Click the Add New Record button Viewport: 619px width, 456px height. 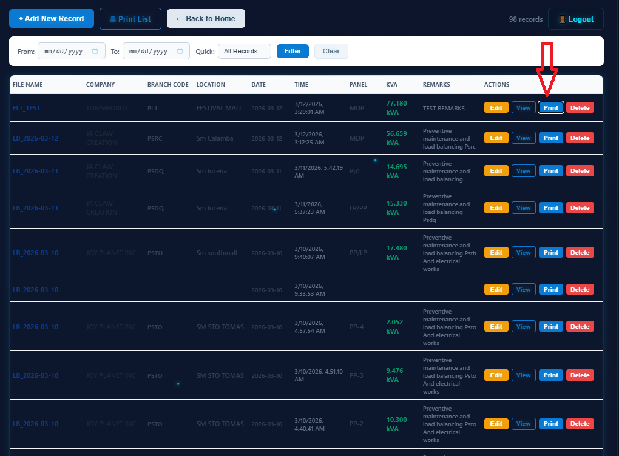52,19
